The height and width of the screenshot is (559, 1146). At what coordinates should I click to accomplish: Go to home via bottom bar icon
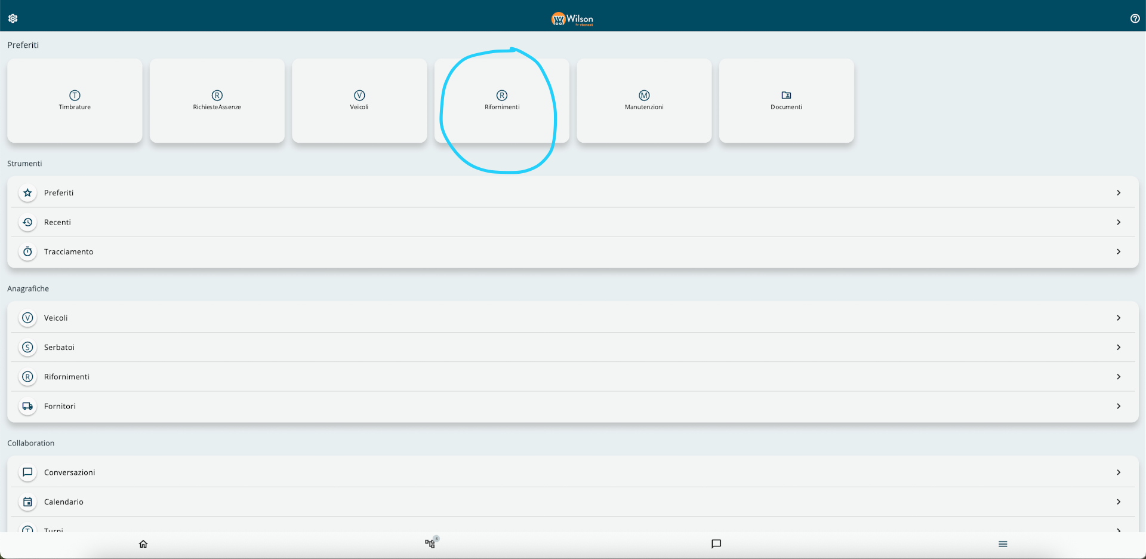(x=143, y=544)
